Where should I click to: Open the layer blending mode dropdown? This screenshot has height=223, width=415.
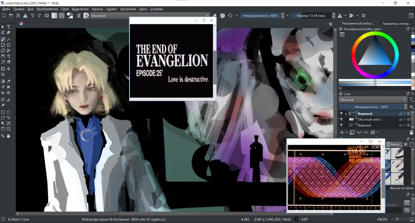coord(373,100)
